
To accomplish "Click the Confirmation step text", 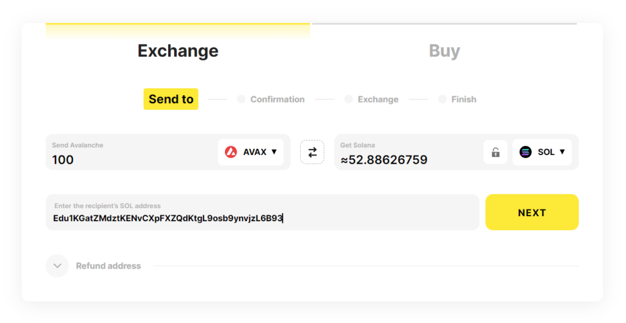I will point(278,99).
